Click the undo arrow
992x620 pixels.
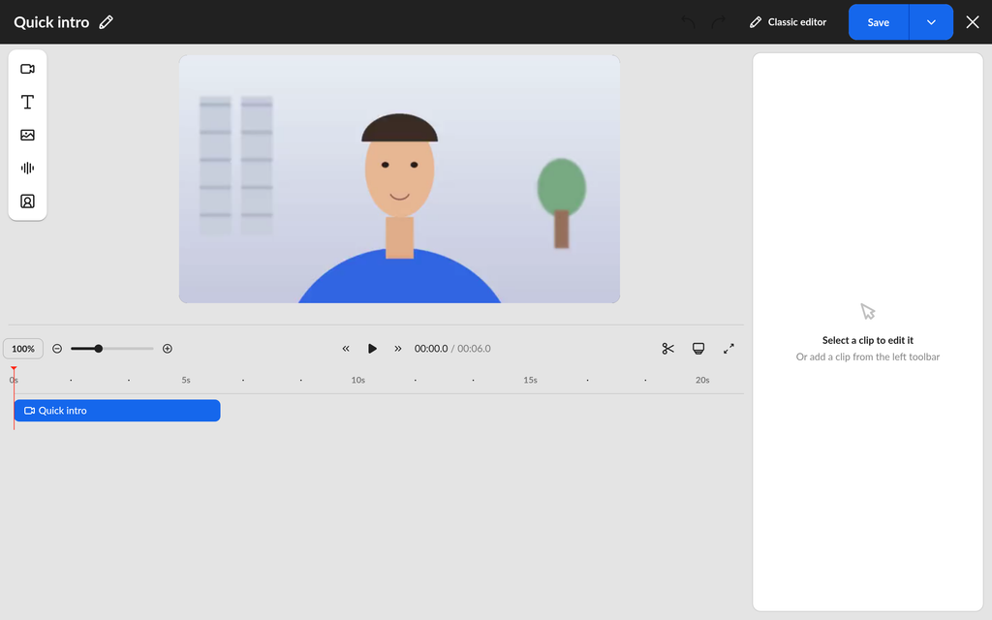point(689,22)
